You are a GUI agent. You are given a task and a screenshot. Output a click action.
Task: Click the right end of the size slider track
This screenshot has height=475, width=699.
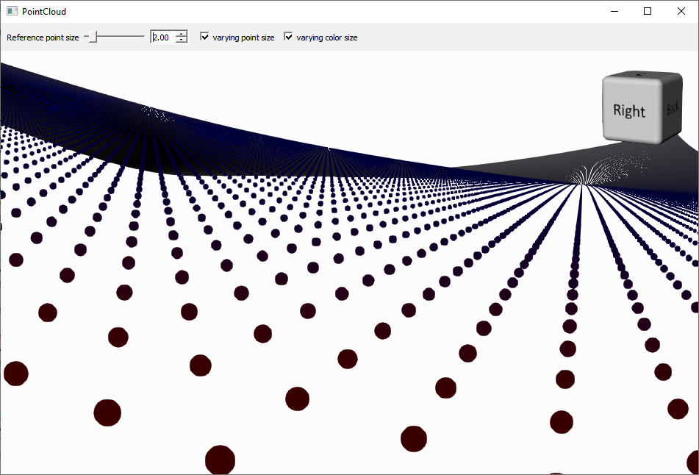143,37
